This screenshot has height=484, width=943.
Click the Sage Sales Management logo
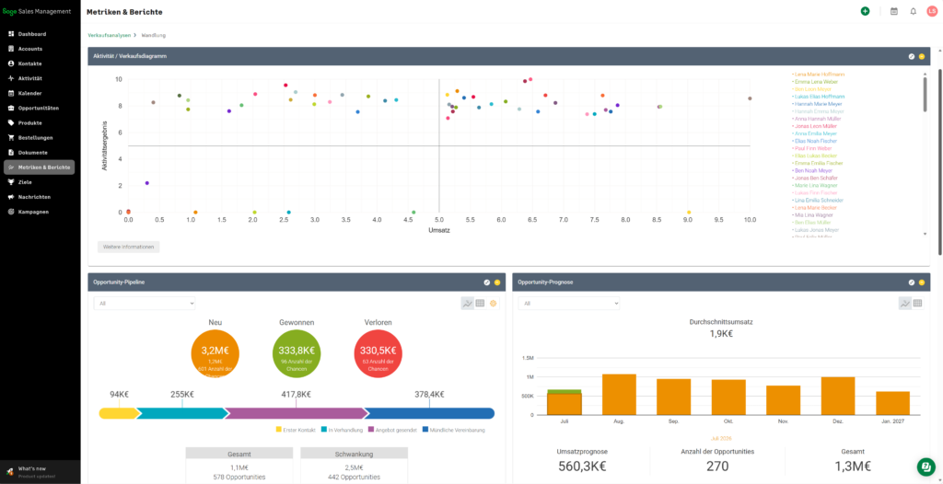point(36,11)
